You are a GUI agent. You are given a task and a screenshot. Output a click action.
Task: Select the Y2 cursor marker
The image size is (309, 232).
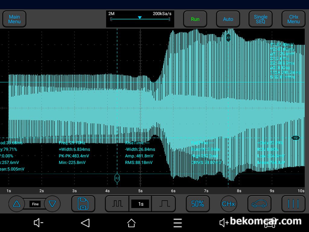tap(296, 138)
